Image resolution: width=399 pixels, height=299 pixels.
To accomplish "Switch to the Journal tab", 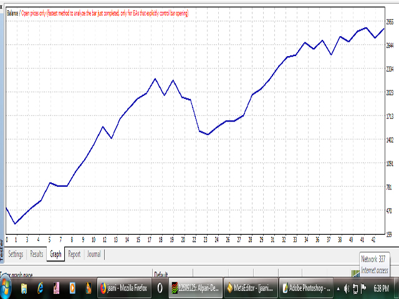I will coord(94,254).
